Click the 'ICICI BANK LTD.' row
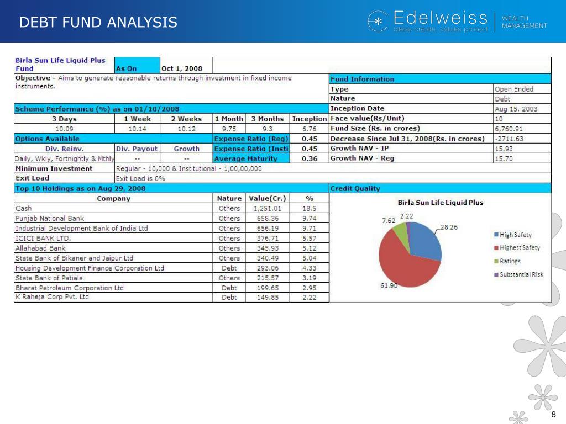The width and height of the screenshot is (566, 424). [x=172, y=238]
